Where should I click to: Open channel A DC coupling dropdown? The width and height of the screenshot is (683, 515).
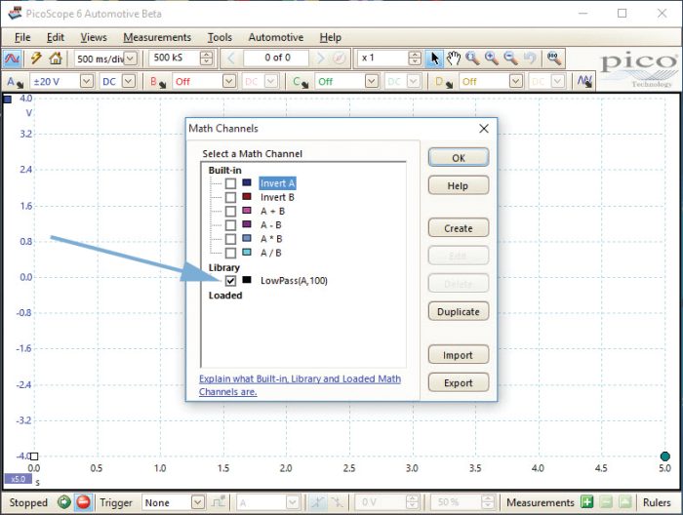(x=129, y=81)
